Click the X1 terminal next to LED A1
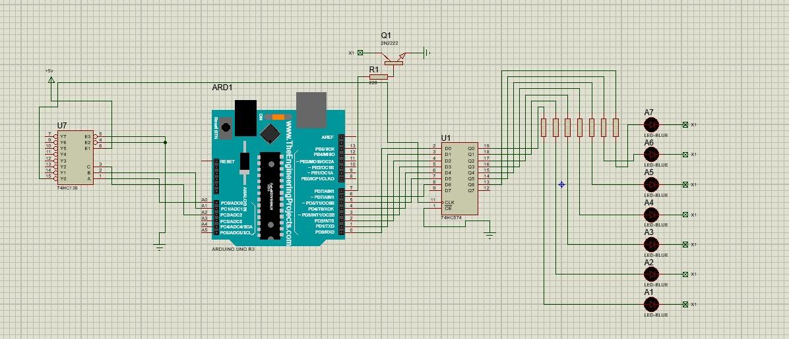Screen dimensions: 789x339 (x=685, y=304)
